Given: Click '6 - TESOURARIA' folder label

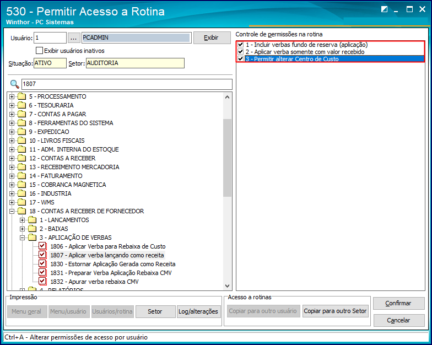Looking at the screenshot, I should click(51, 105).
